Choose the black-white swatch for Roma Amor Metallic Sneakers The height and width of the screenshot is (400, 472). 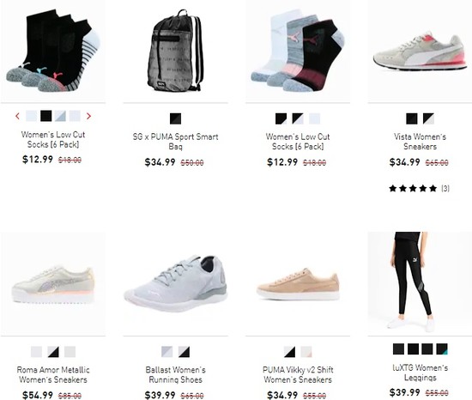pyautogui.click(x=53, y=352)
